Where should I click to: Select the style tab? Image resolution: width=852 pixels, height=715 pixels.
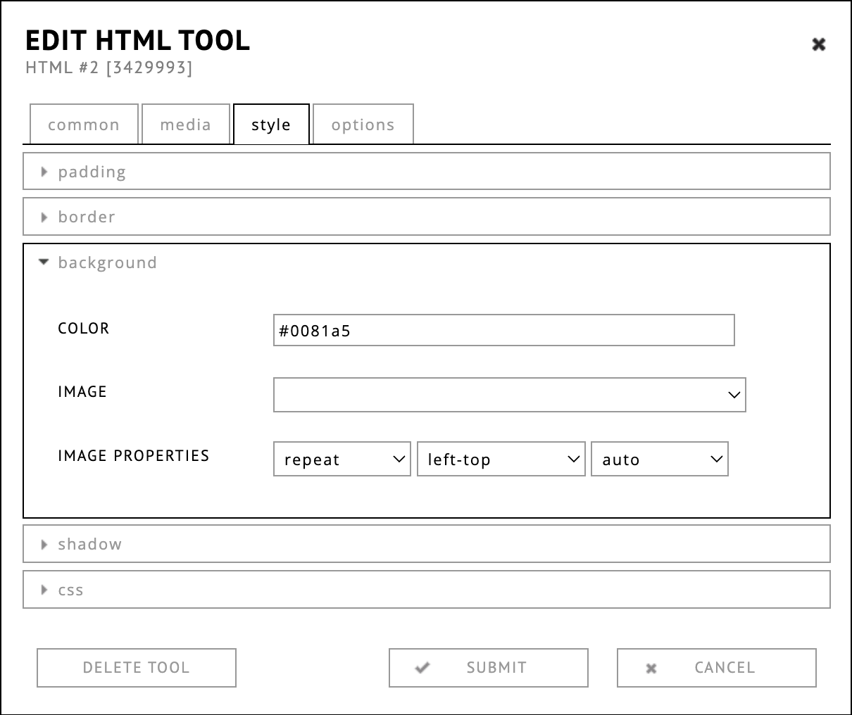click(271, 125)
